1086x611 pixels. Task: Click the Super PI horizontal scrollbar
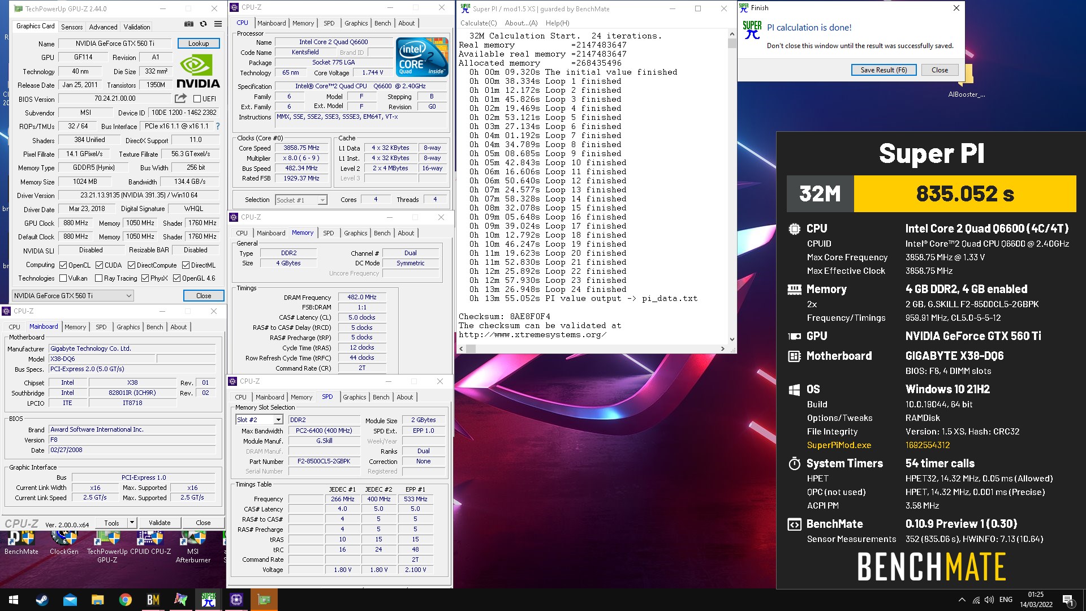coord(592,348)
